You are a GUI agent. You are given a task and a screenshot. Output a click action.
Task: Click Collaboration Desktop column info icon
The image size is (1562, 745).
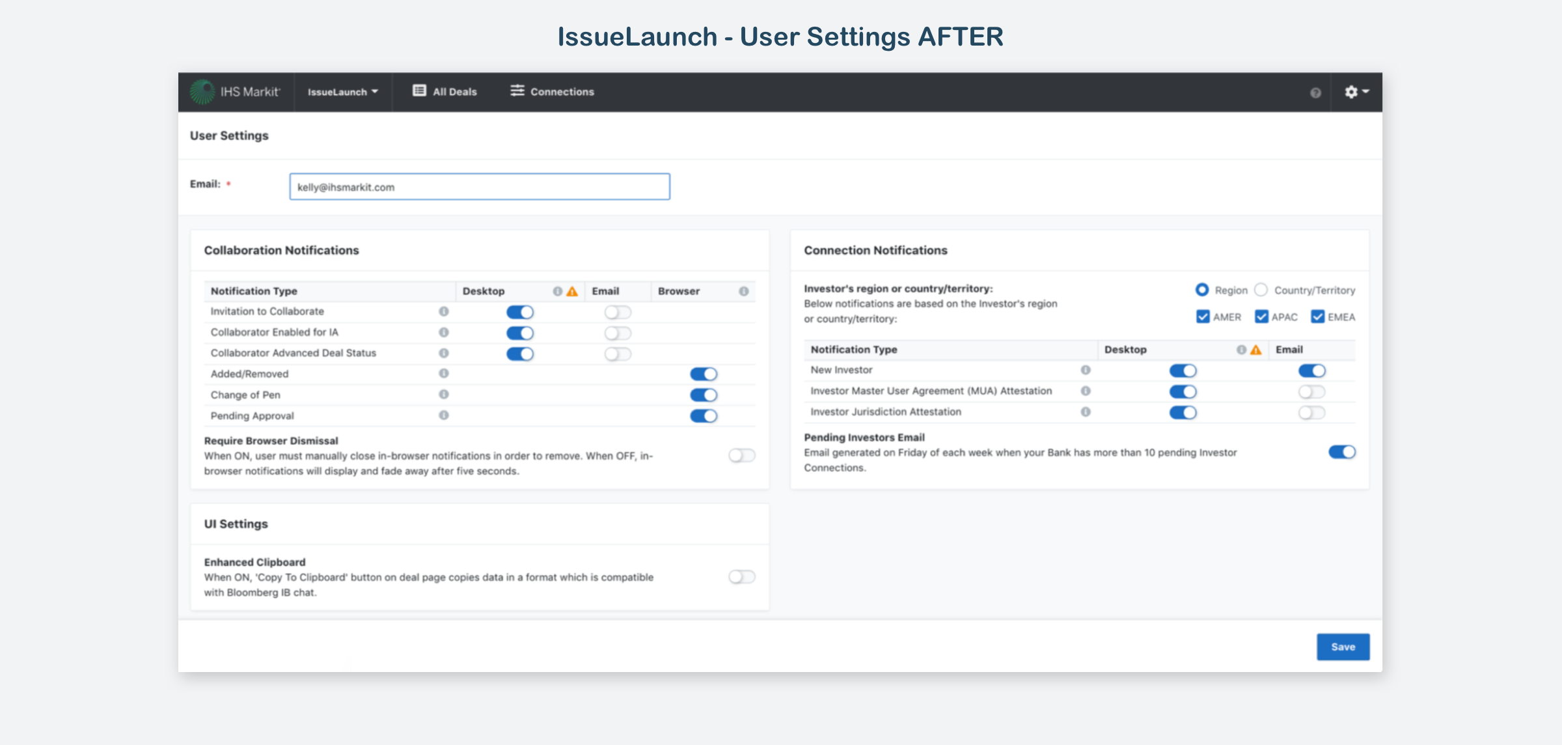[x=558, y=291]
